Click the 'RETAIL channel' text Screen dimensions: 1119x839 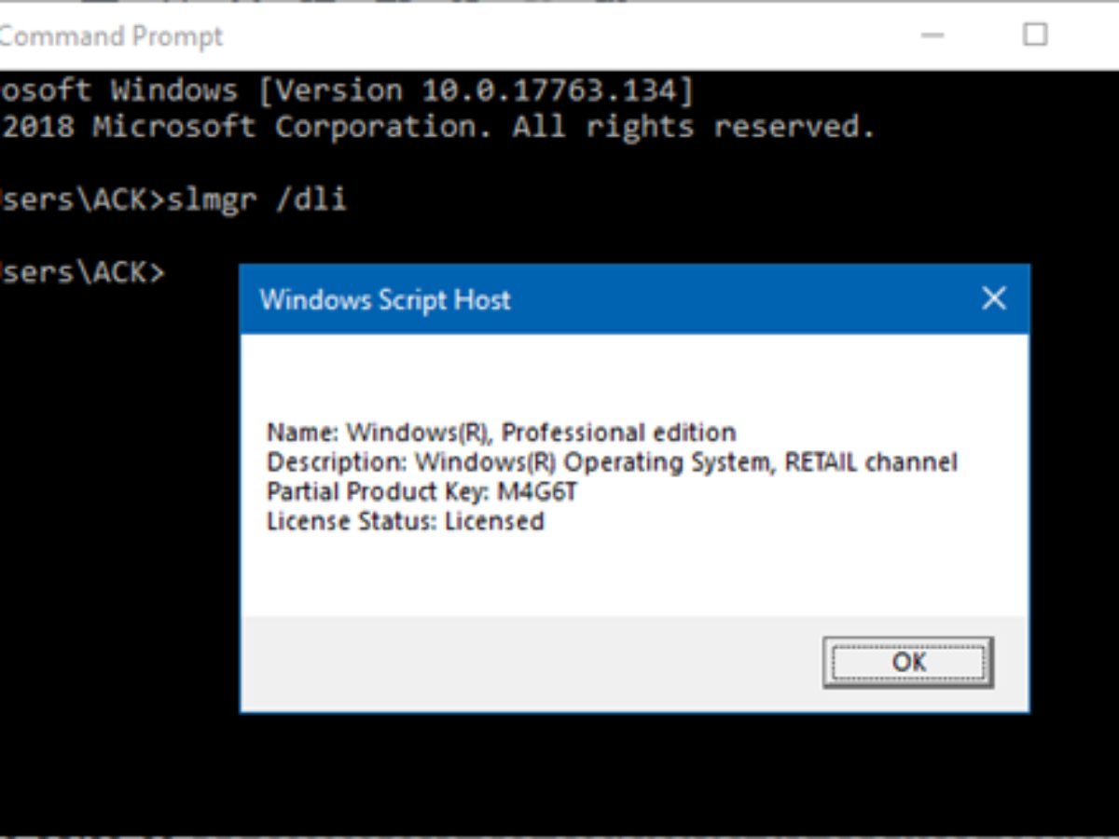click(x=871, y=462)
